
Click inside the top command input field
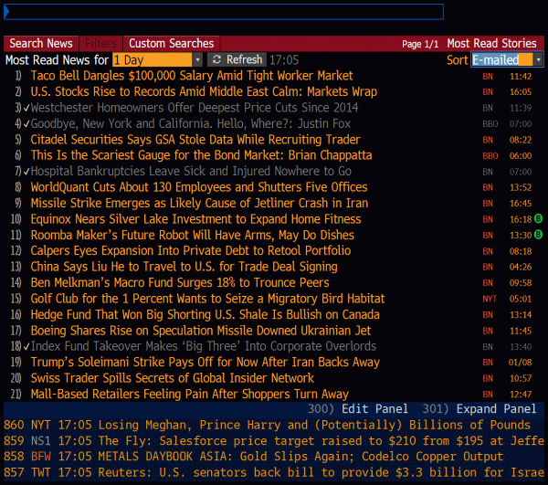pos(224,12)
